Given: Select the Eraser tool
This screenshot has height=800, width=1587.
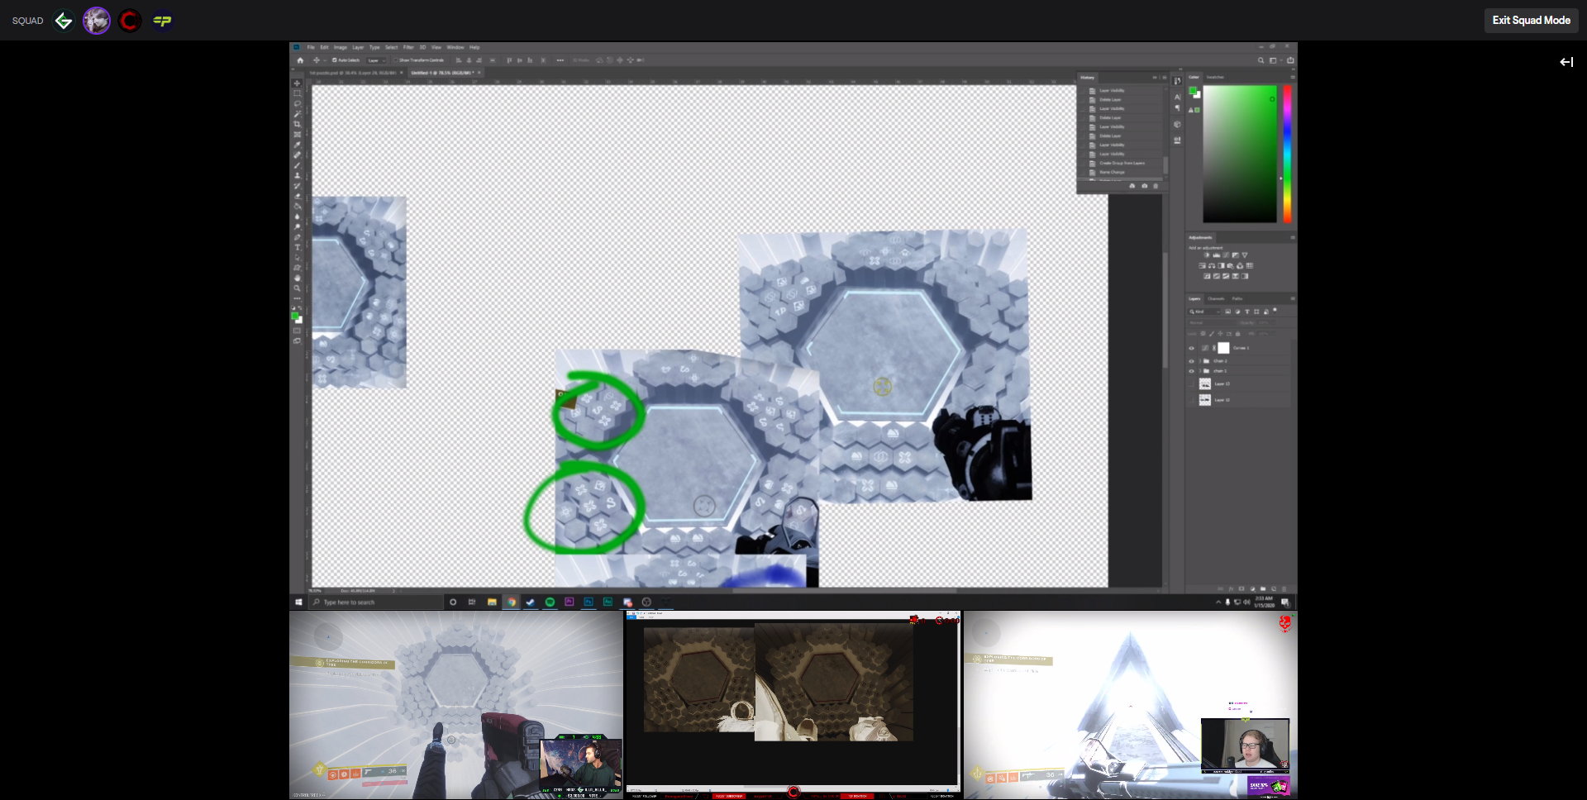Looking at the screenshot, I should coord(297,196).
